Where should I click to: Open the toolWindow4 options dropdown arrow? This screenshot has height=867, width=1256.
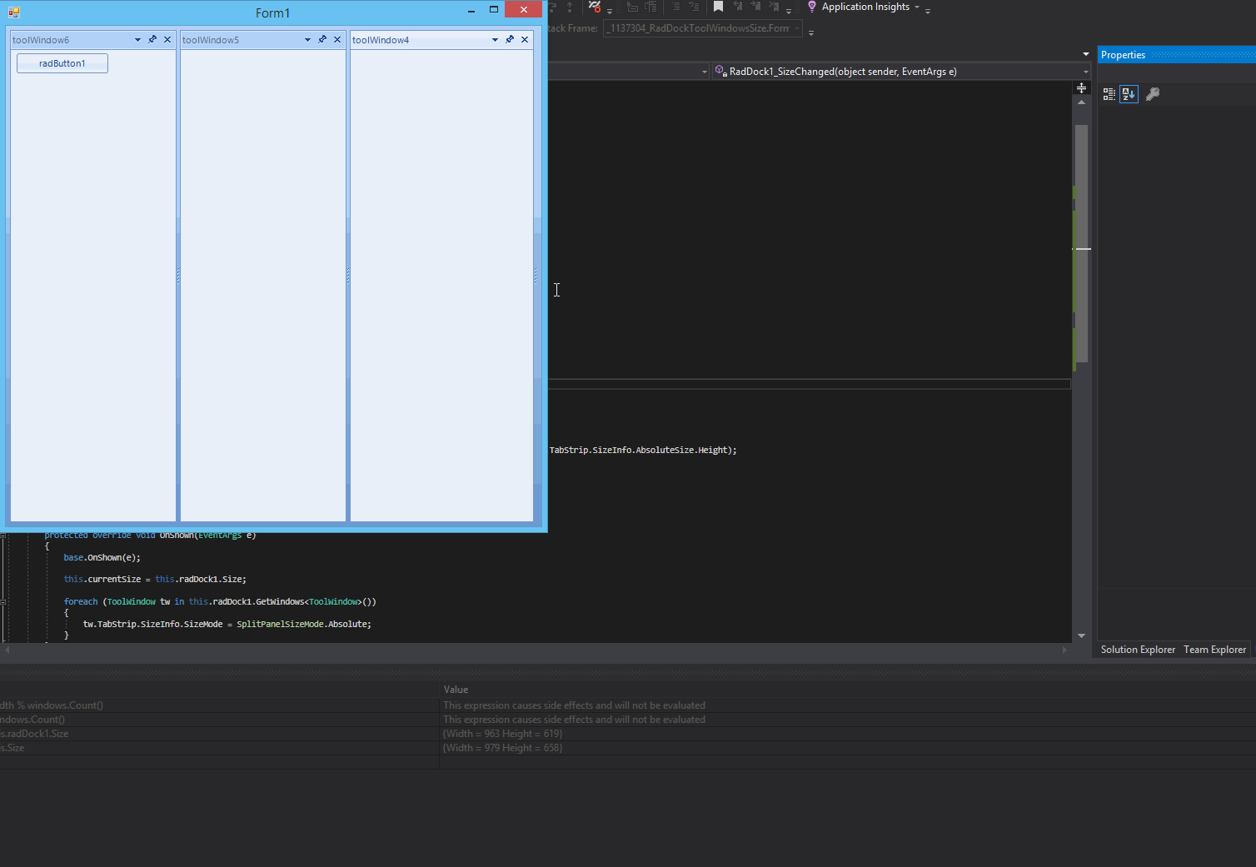click(x=495, y=39)
